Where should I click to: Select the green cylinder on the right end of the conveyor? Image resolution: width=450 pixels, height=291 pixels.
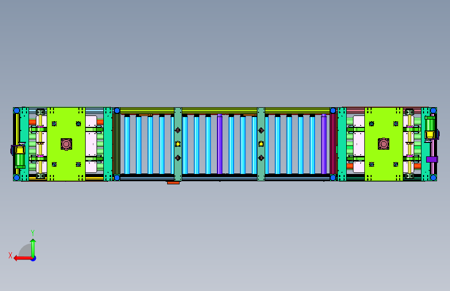430,123
